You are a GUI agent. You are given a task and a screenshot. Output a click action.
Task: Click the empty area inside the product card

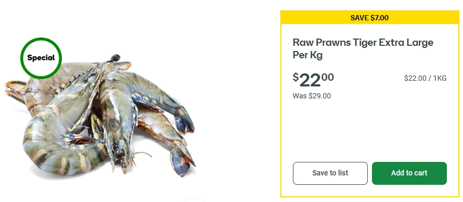point(370,131)
